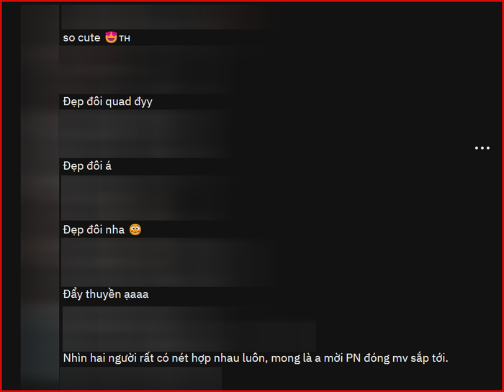Select the comment 'Đẹp đôi quad đyy'
This screenshot has width=504, height=392.
(108, 101)
